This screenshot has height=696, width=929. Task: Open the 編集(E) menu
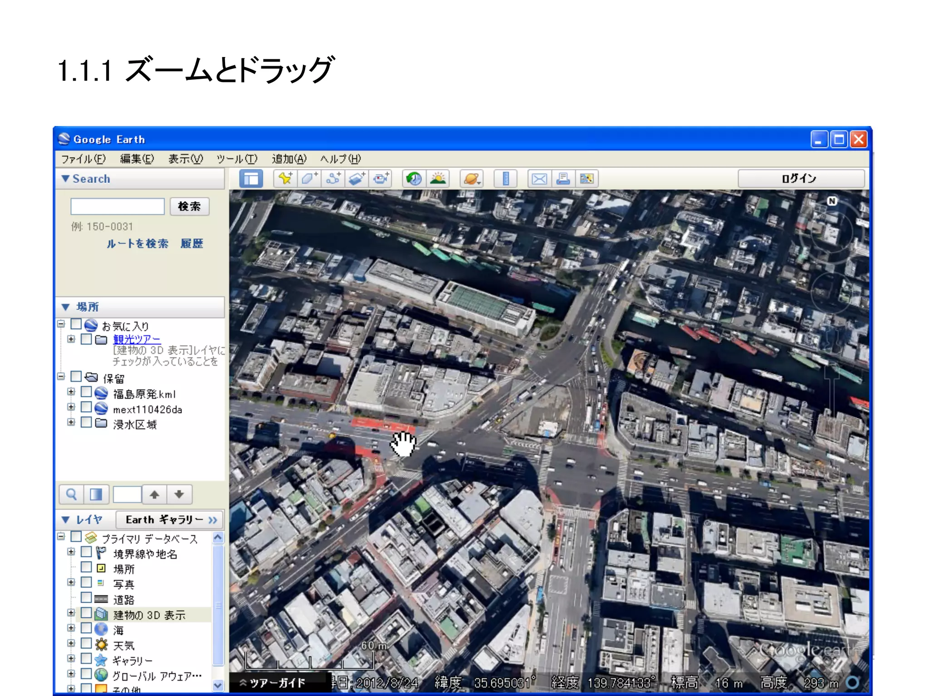[x=137, y=159]
